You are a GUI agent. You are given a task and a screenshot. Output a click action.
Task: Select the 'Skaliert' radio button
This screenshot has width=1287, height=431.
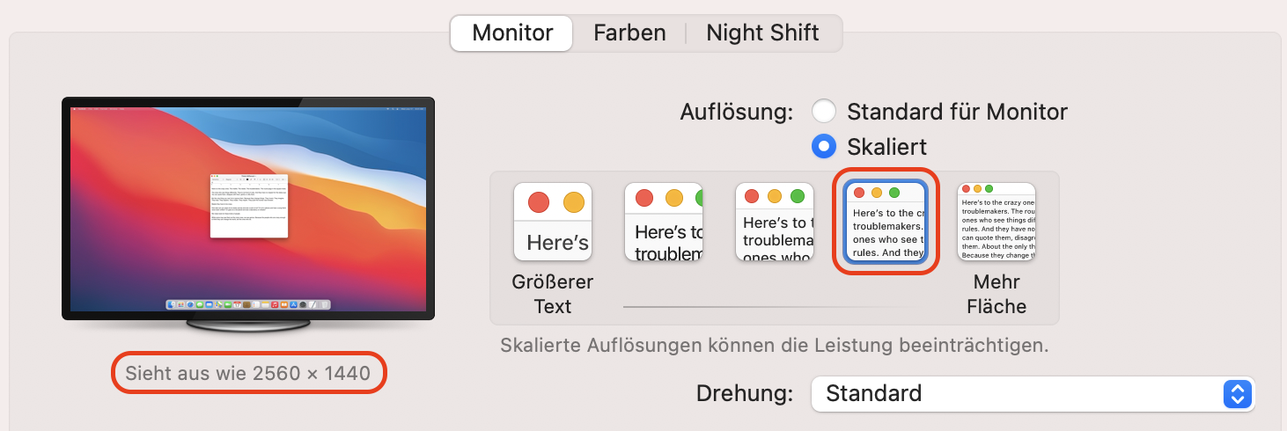[824, 146]
